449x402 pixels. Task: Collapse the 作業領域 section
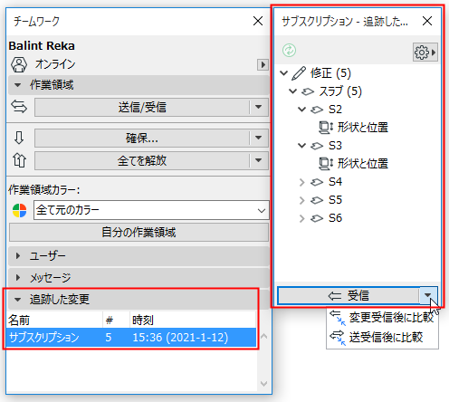18,85
